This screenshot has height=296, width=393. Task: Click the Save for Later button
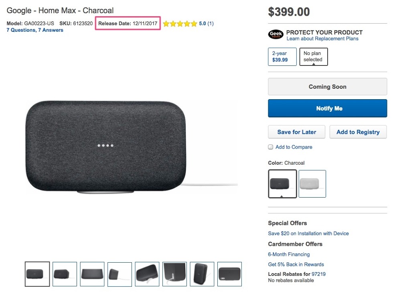pos(296,132)
